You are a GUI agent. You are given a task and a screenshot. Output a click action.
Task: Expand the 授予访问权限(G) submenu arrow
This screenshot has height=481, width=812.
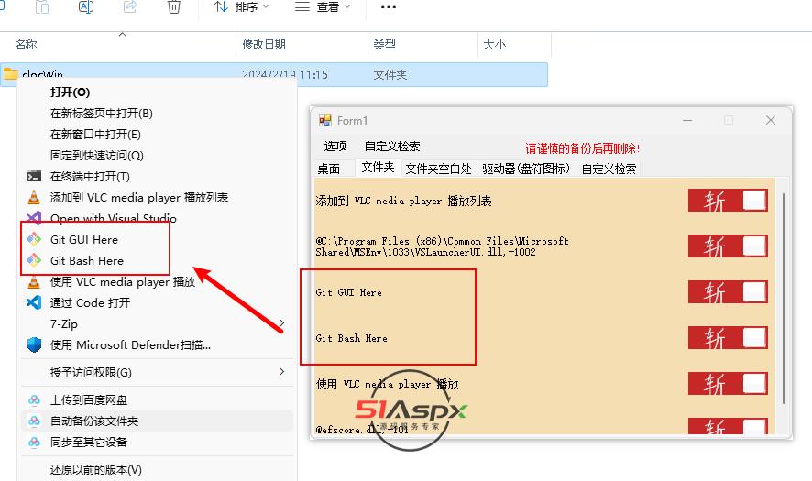(x=281, y=372)
